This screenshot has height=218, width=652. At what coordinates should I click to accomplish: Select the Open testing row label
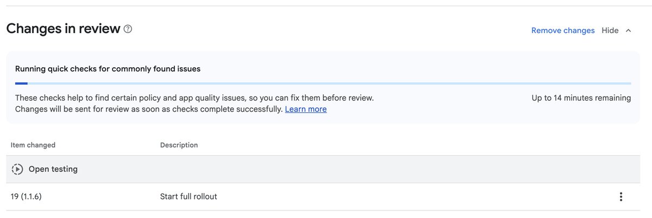[x=53, y=169]
